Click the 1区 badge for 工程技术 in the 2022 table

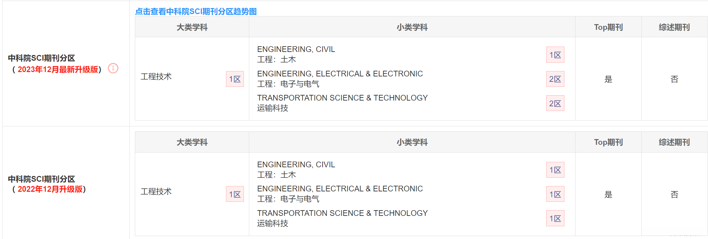click(235, 194)
